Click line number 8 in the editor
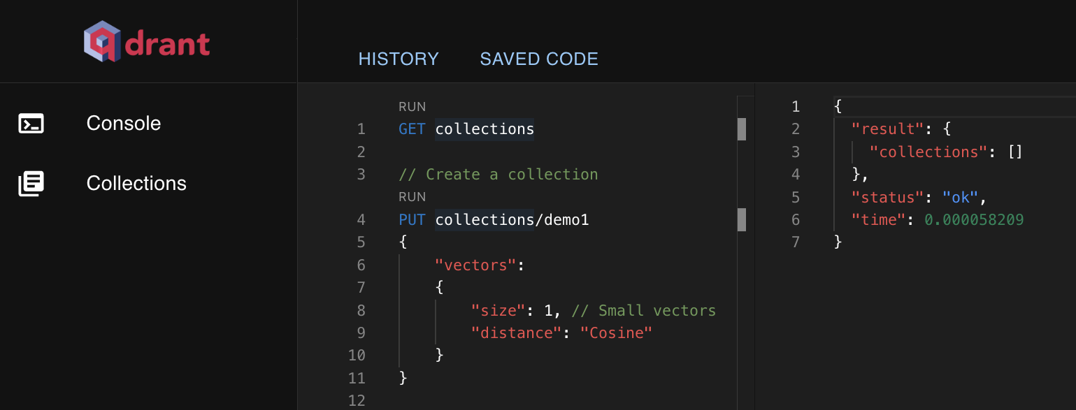Viewport: 1076px width, 410px height. tap(360, 310)
